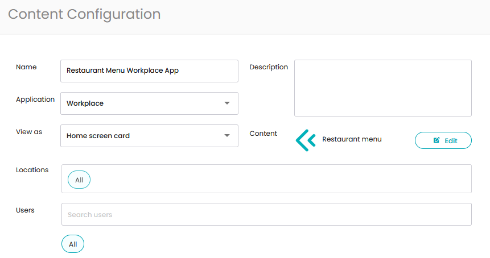Expand the View as dropdown arrow
This screenshot has width=490, height=258.
click(x=227, y=136)
